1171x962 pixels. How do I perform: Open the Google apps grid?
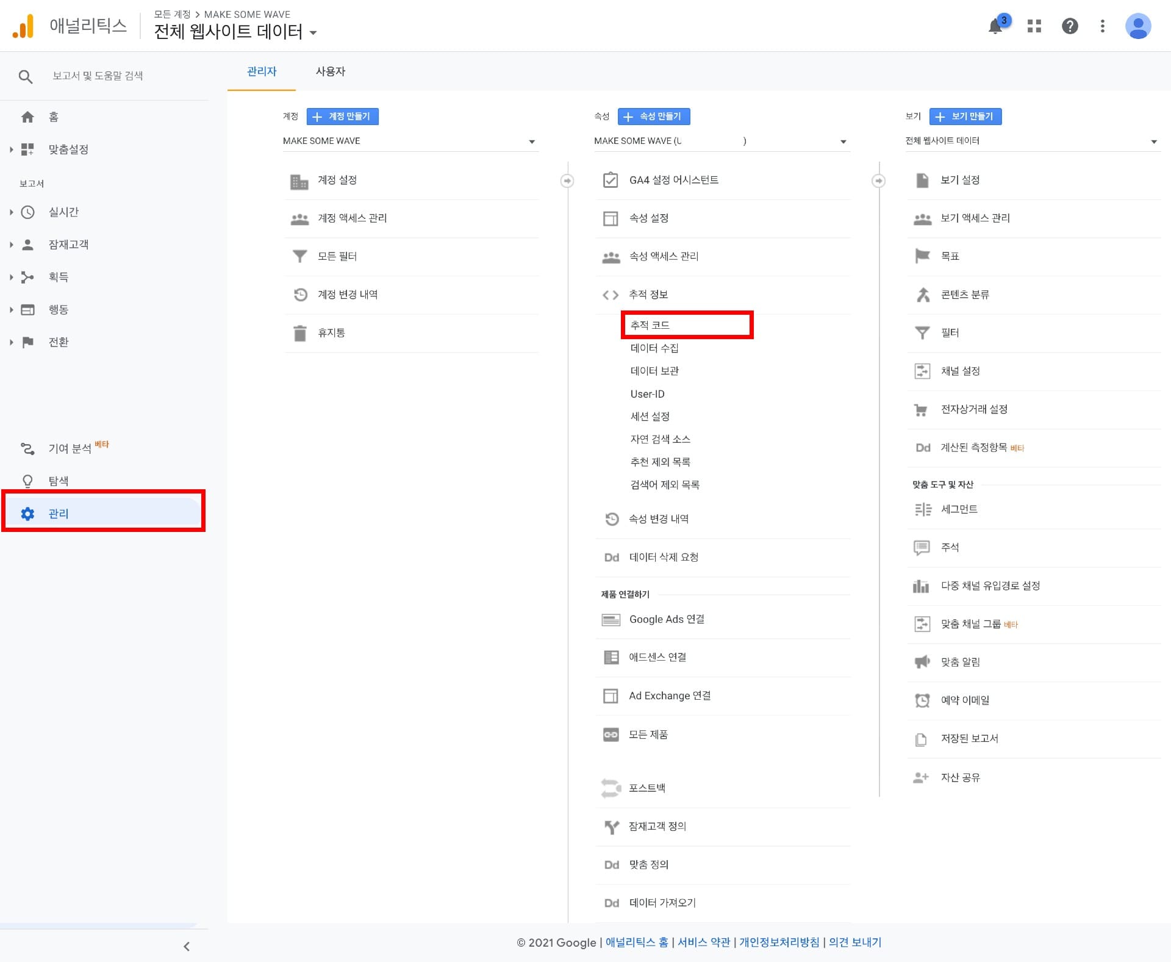[1034, 26]
